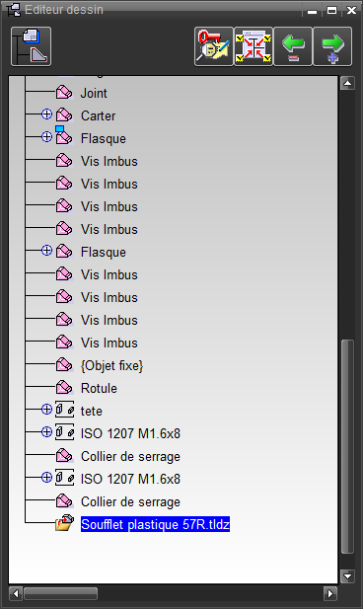The image size is (363, 609).
Task: Click the pink part icon beside Rotule
Action: click(x=64, y=388)
